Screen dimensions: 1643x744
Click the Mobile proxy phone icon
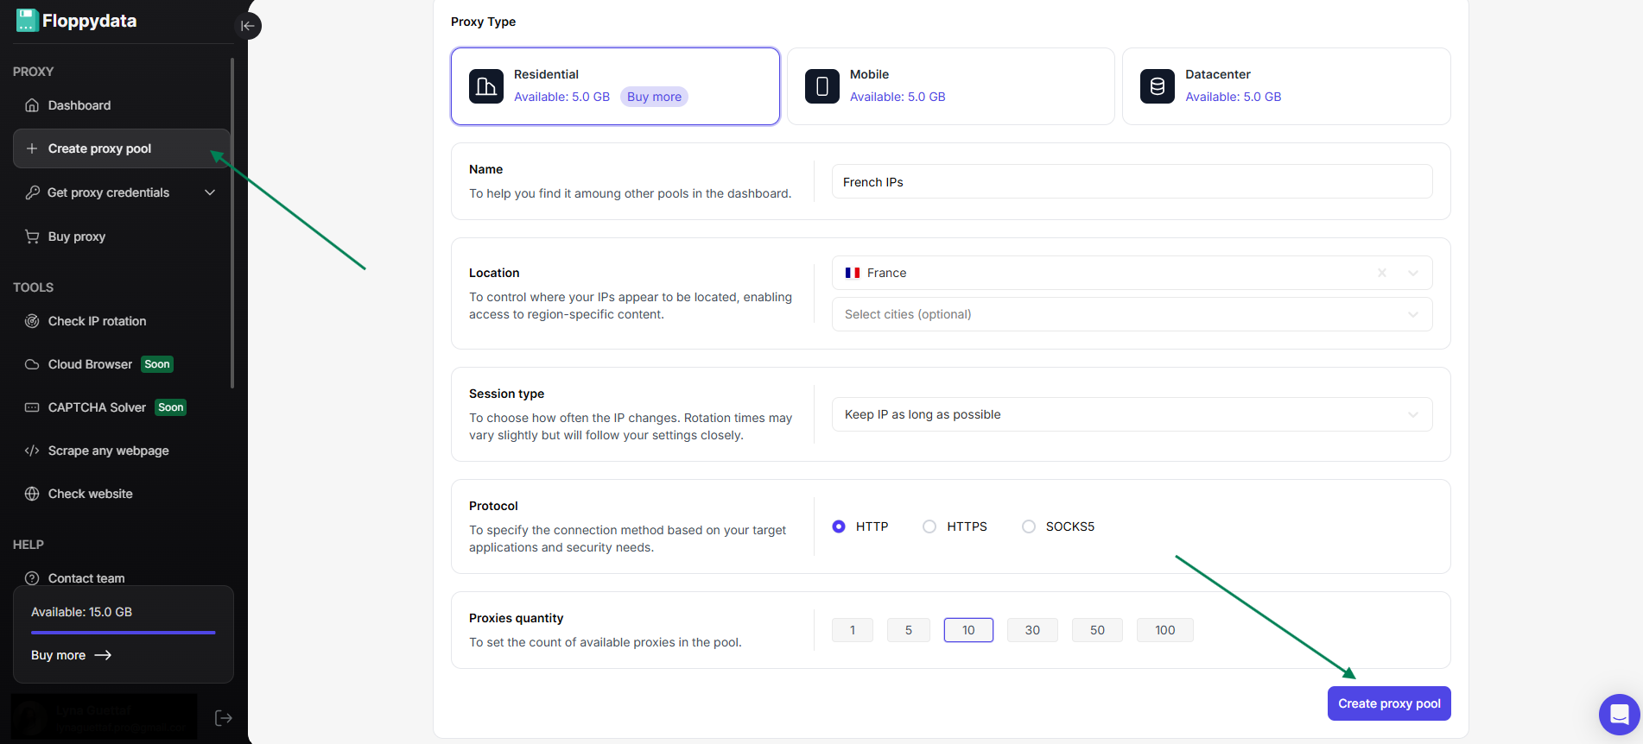[822, 86]
